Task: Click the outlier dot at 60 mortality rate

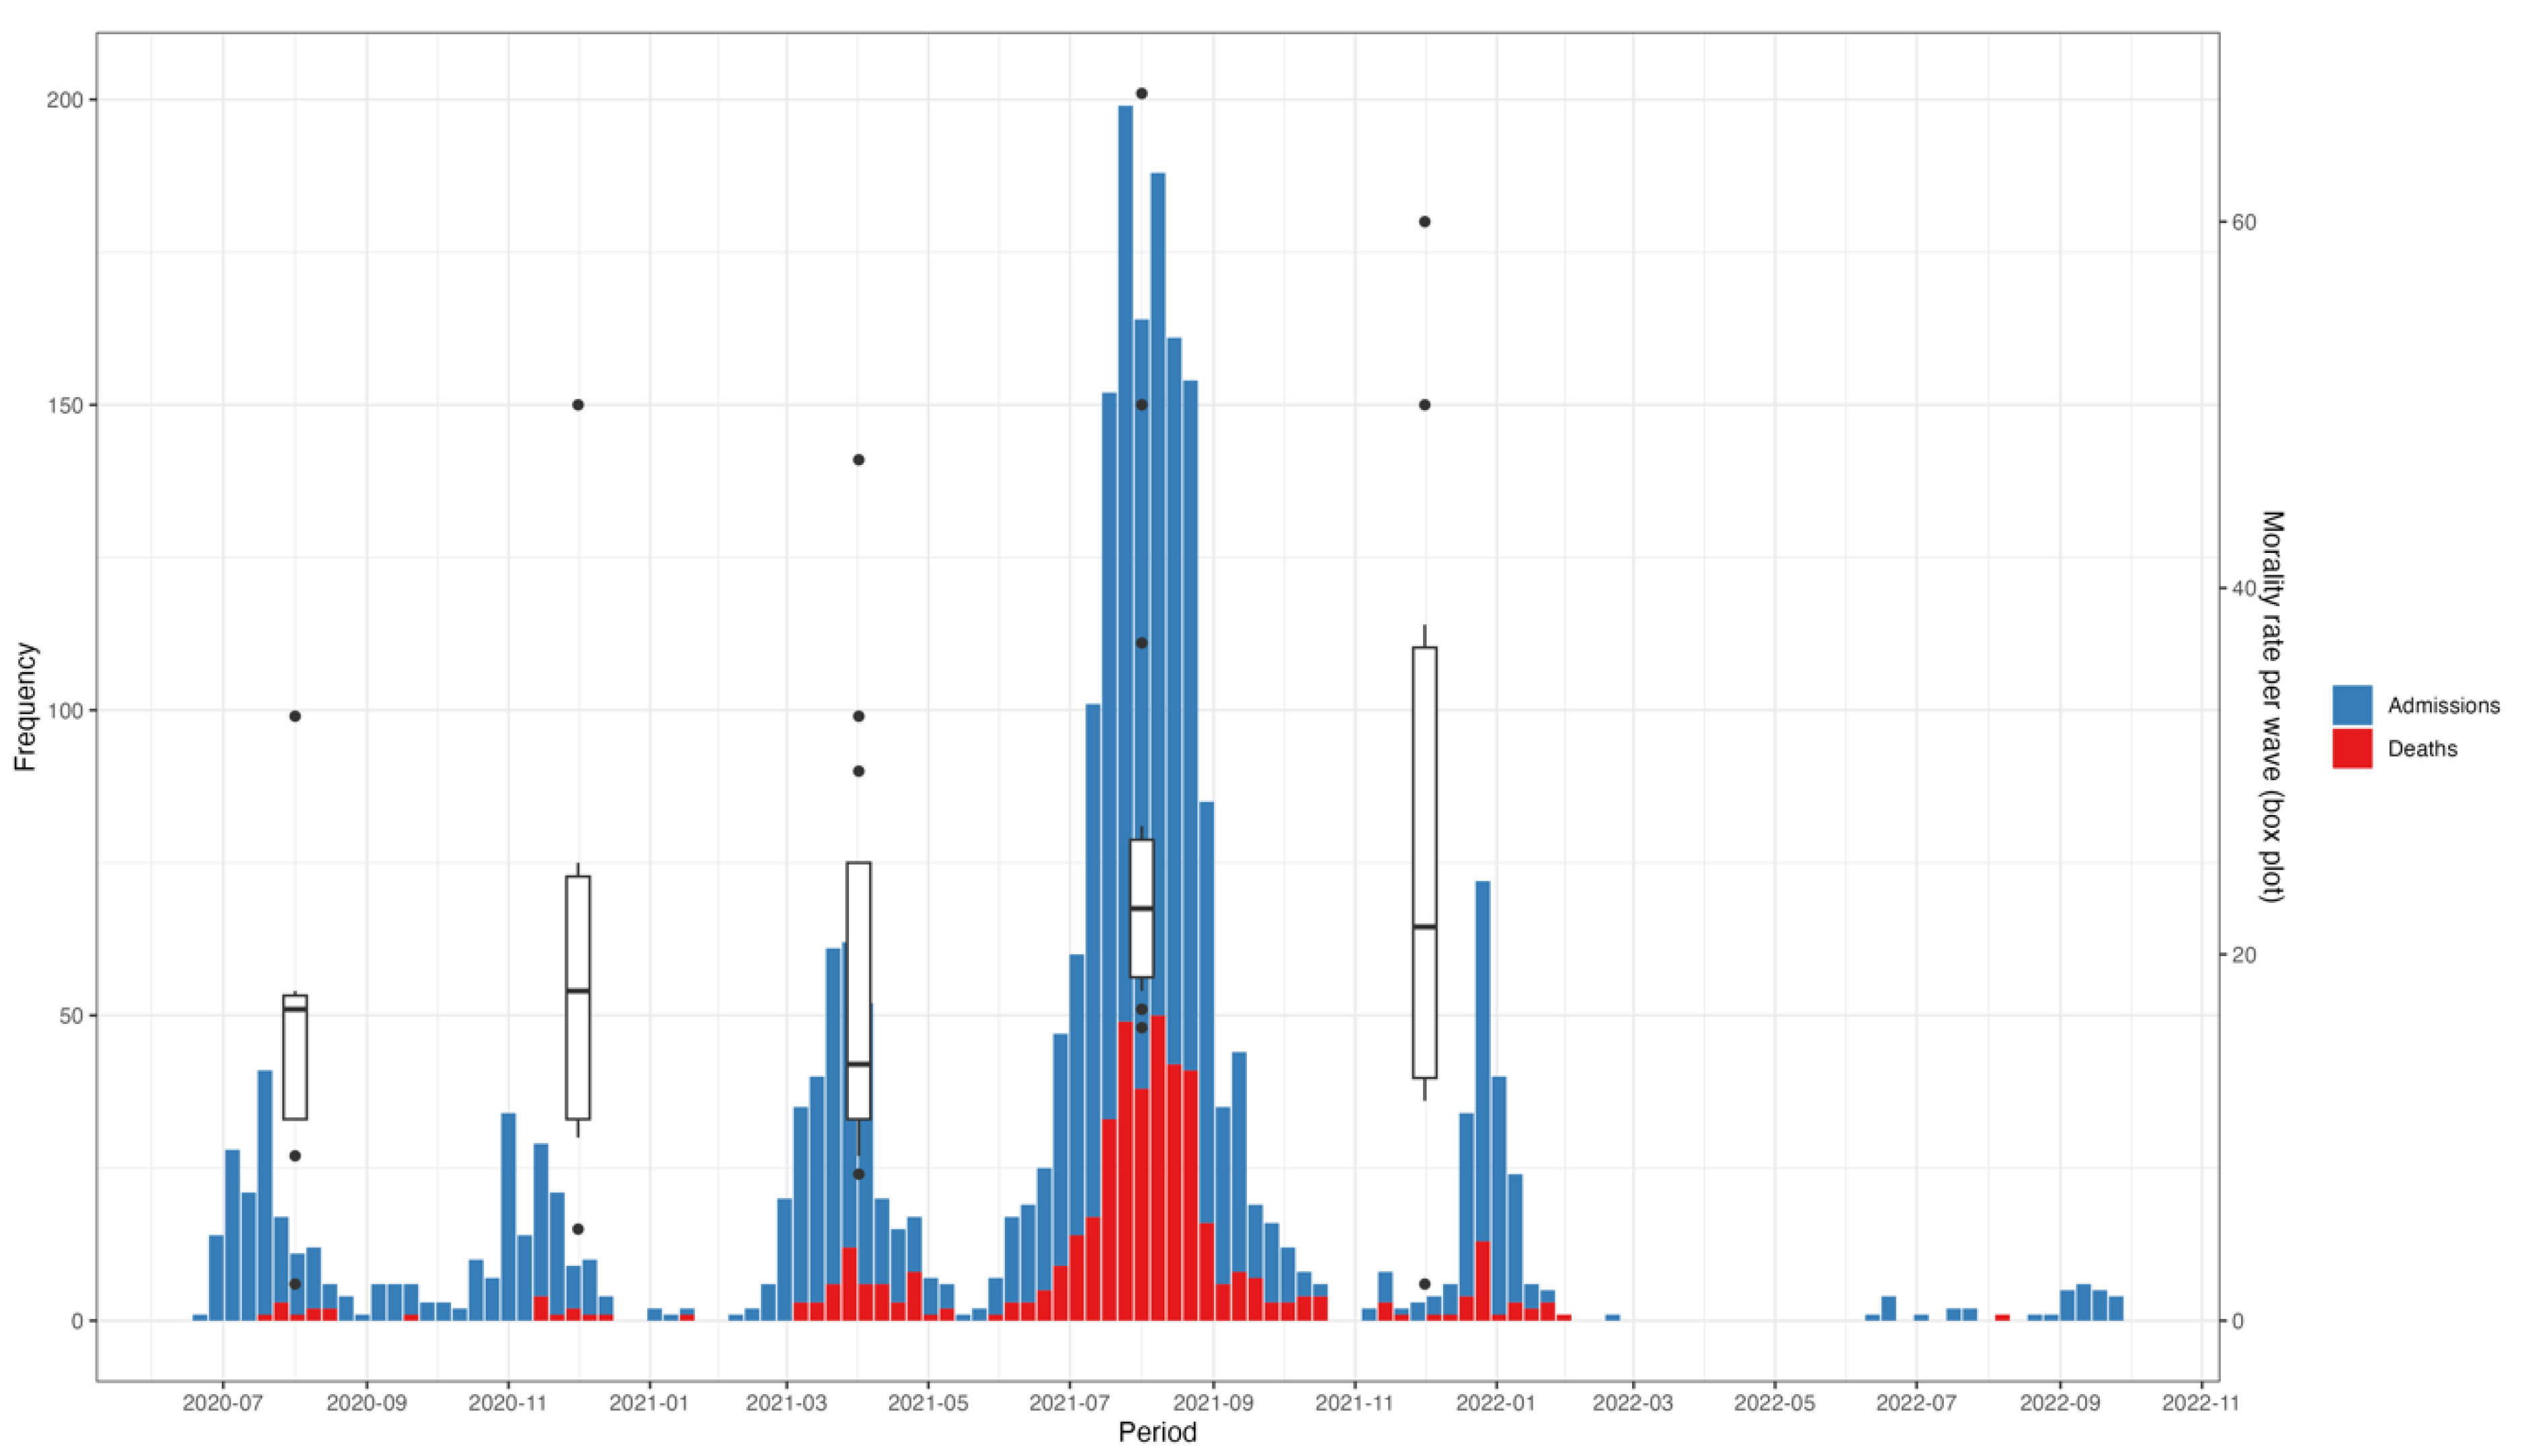Action: (1424, 222)
